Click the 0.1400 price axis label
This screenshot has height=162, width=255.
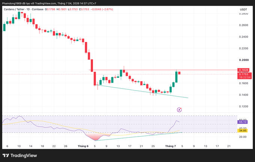pyautogui.click(x=244, y=95)
